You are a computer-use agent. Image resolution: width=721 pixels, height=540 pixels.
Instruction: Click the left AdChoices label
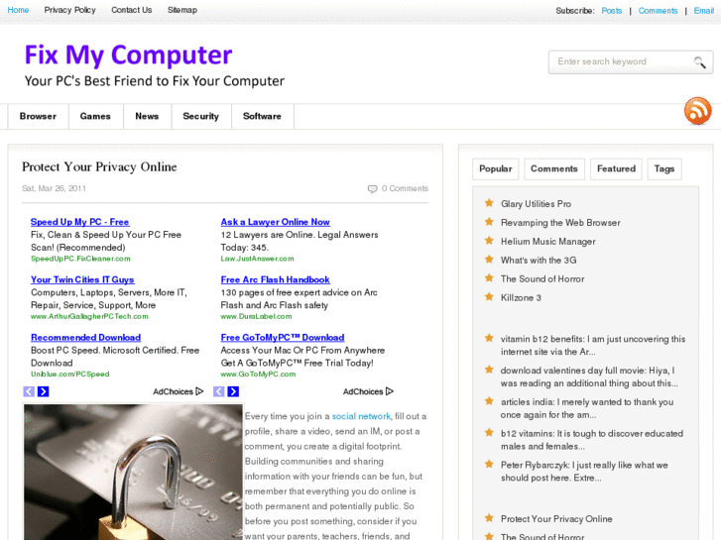173,391
